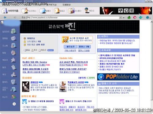
Task: Click the [윈도XP] download link
Action: click(125, 93)
